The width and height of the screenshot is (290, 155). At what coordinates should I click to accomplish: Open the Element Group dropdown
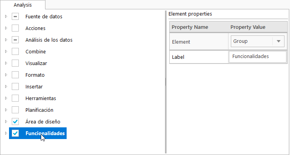click(257, 41)
